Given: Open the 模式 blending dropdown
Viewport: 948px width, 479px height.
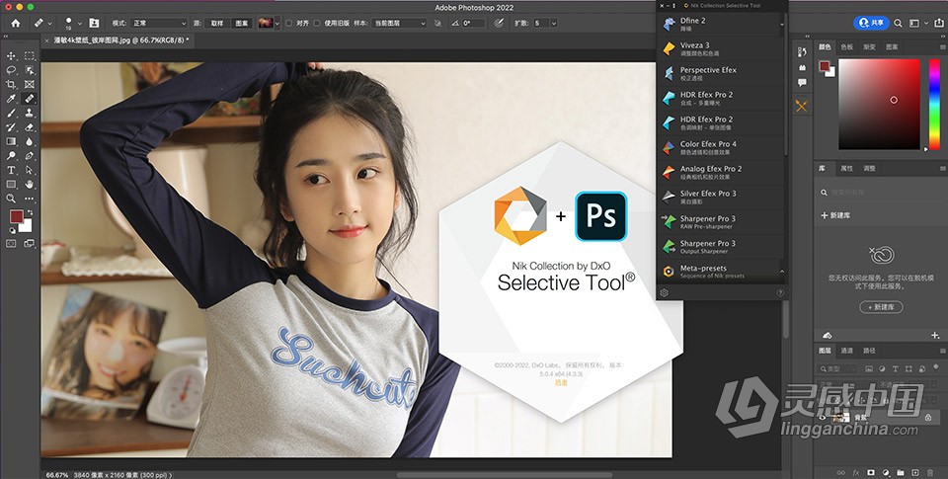Looking at the screenshot, I should 159,23.
